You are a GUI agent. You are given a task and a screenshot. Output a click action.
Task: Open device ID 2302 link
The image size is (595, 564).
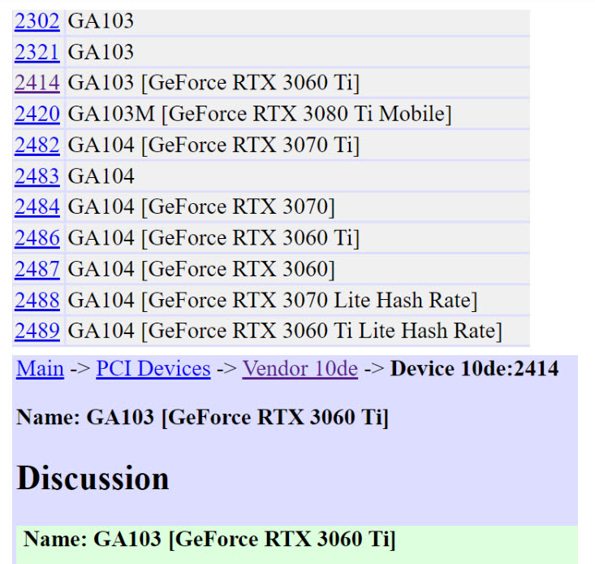click(37, 21)
